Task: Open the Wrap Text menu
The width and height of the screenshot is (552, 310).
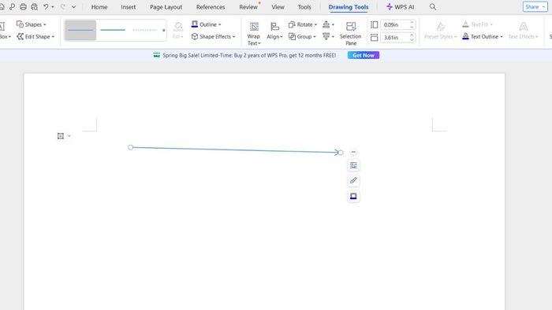Action: pyautogui.click(x=253, y=34)
